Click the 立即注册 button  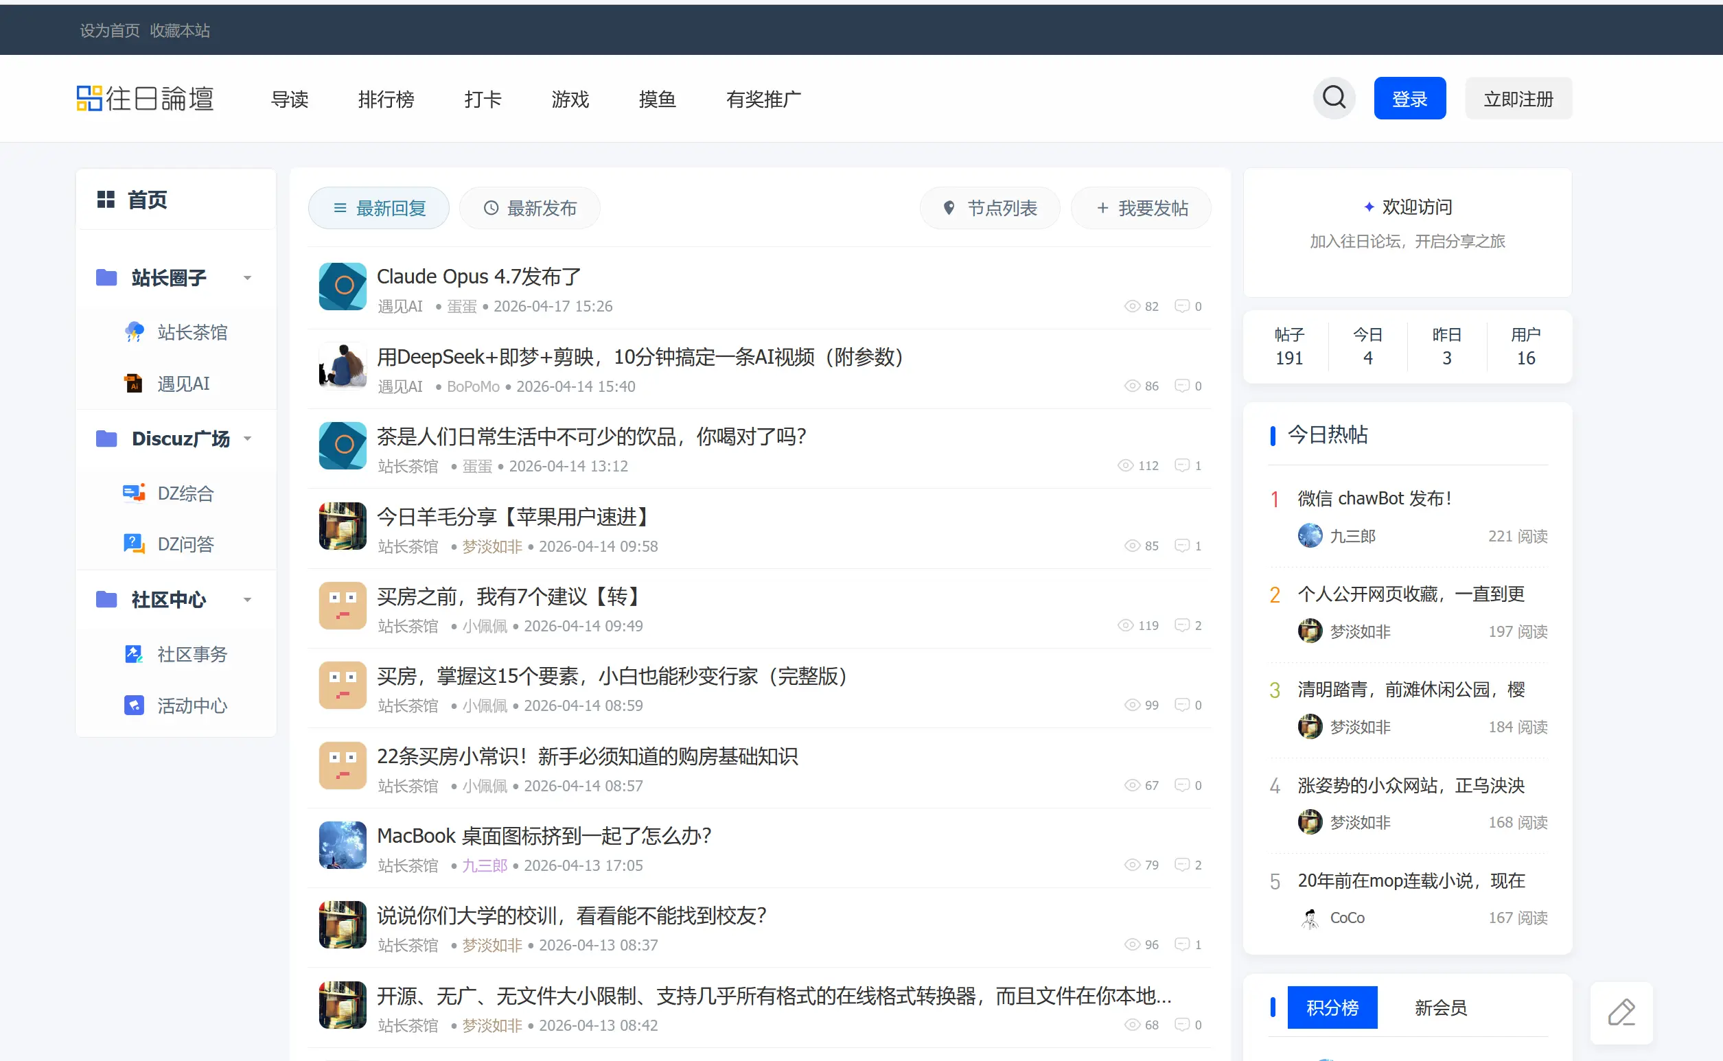(x=1518, y=98)
